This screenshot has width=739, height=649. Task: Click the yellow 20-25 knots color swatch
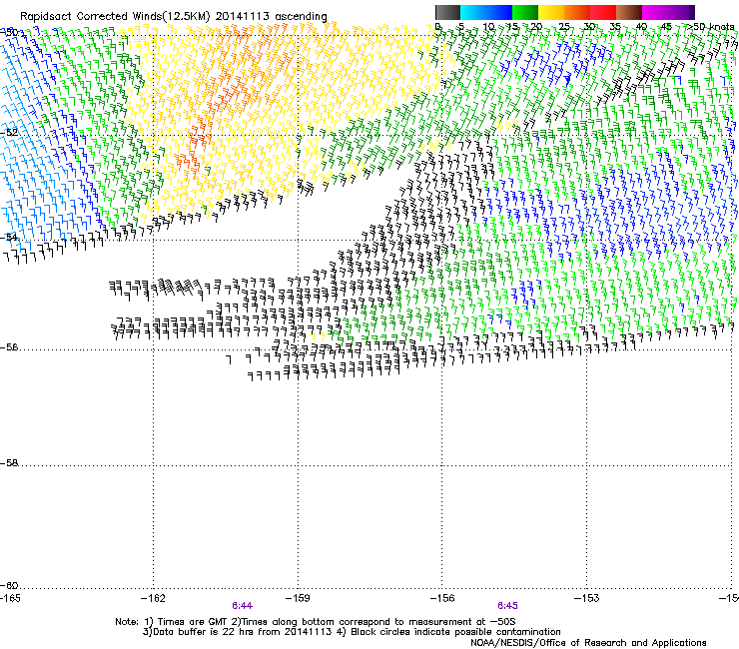click(551, 12)
